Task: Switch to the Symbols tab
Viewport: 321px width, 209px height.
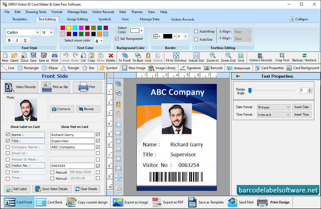Action: coord(105,19)
